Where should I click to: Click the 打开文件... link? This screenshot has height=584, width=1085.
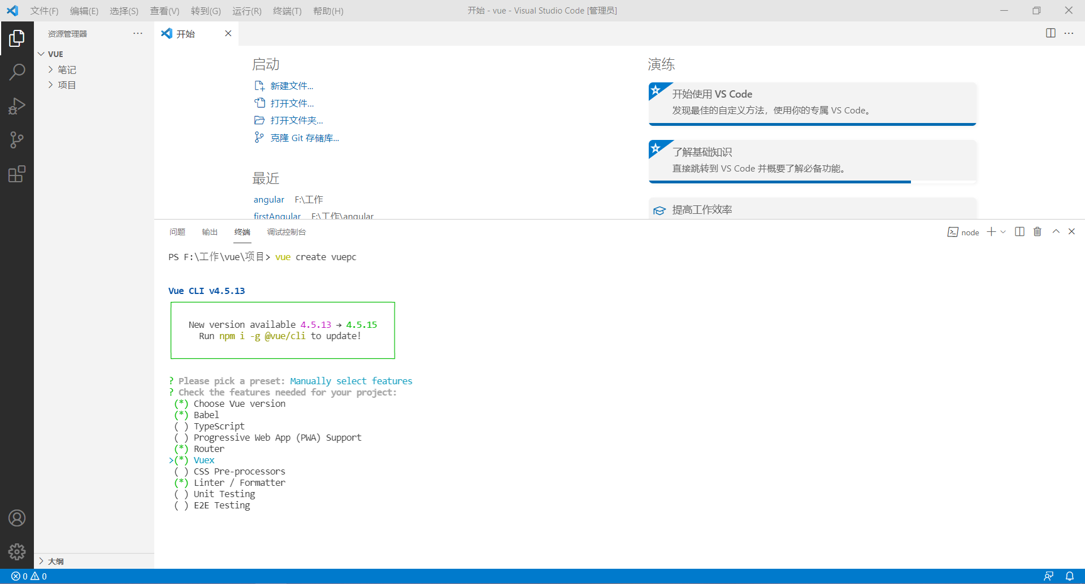tap(292, 103)
